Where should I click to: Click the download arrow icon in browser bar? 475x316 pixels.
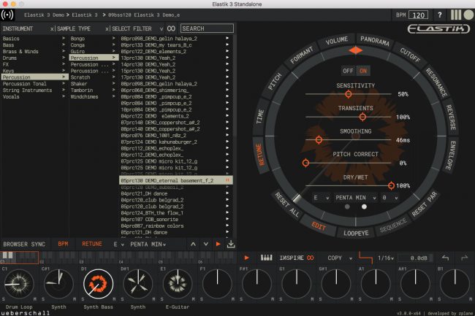point(231,244)
